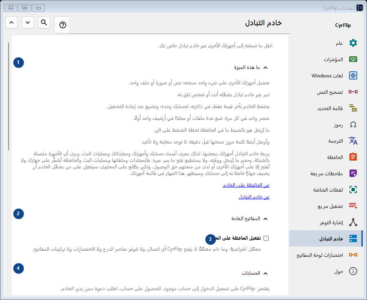This screenshot has width=367, height=300.
Task: Click the line يقتصر CyrFlip على تسجيل الدخول
Action: click(x=165, y=289)
